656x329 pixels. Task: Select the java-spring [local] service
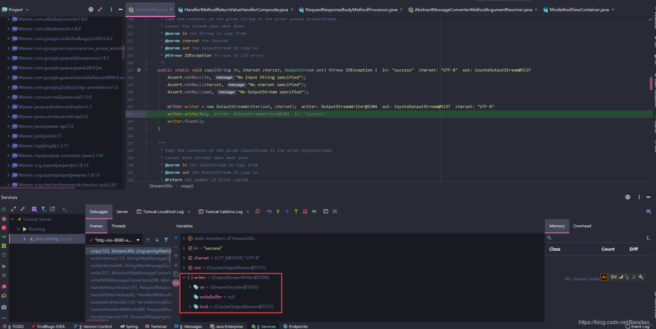[x=47, y=239]
